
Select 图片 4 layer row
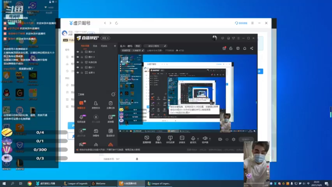point(96,52)
